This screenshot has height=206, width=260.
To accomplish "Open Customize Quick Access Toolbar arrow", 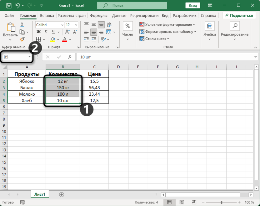I will (42, 6).
